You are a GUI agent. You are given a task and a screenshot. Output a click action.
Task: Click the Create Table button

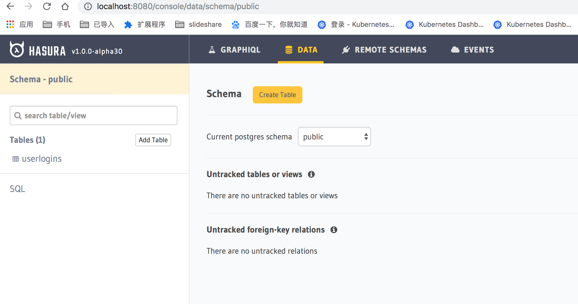(278, 95)
